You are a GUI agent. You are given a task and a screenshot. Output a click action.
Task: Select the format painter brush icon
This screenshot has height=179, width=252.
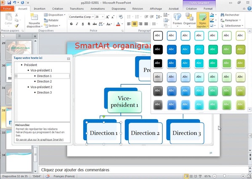tap(16, 26)
